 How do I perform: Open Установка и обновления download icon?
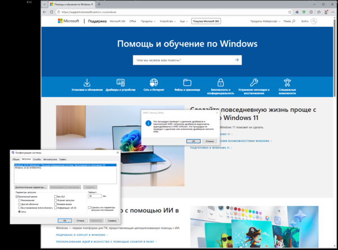coord(87,83)
